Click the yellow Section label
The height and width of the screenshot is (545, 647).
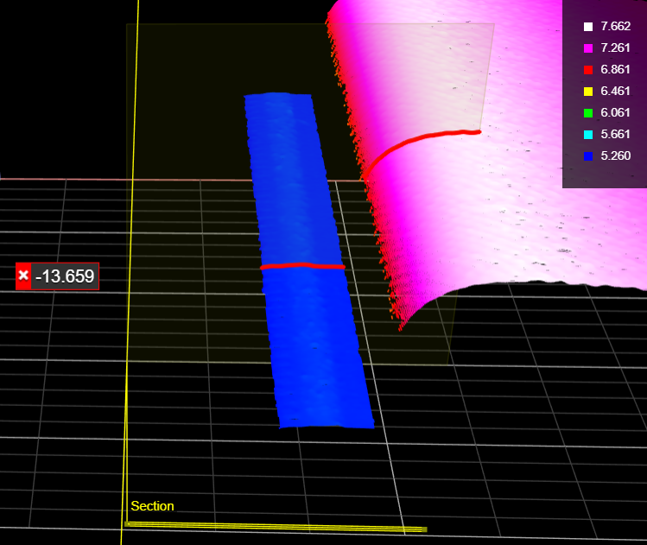coord(152,506)
